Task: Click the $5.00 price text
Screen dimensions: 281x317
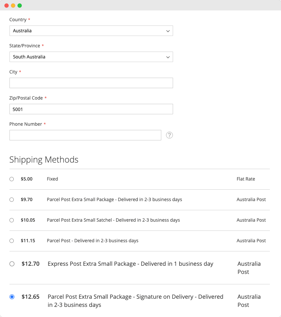Action: 26,179
